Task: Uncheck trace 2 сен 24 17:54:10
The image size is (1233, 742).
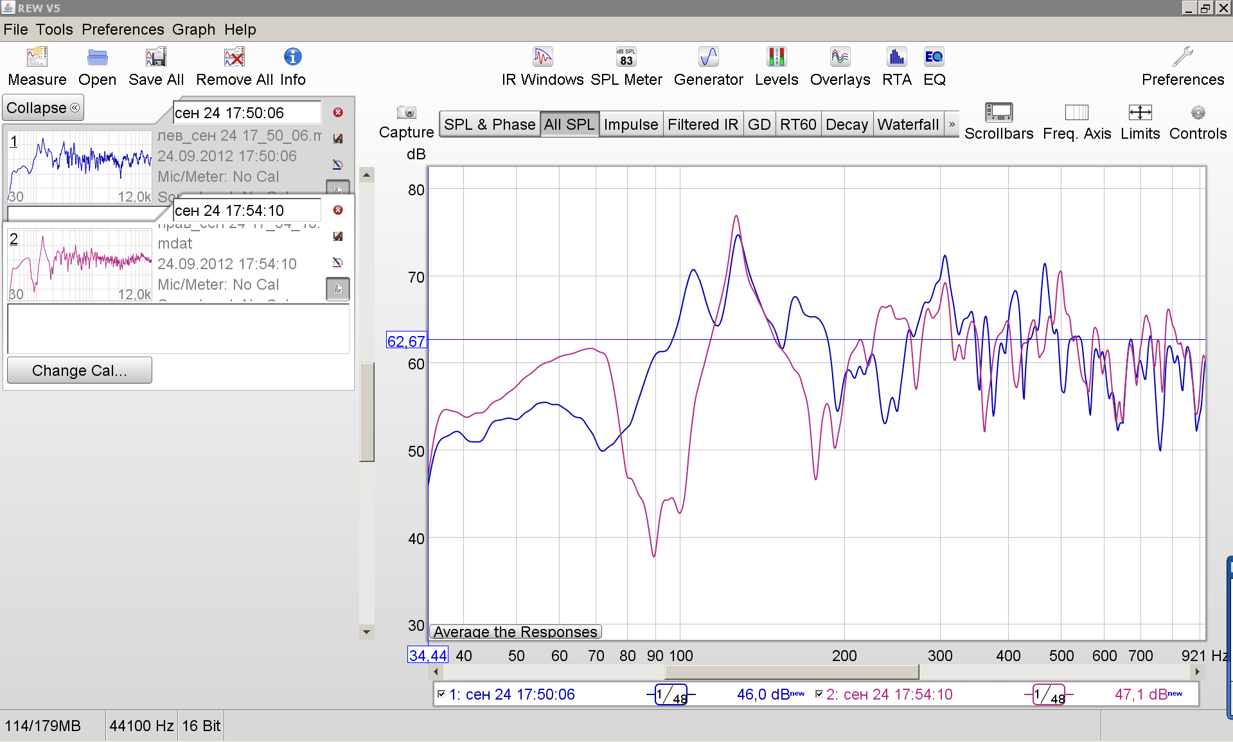Action: (819, 694)
